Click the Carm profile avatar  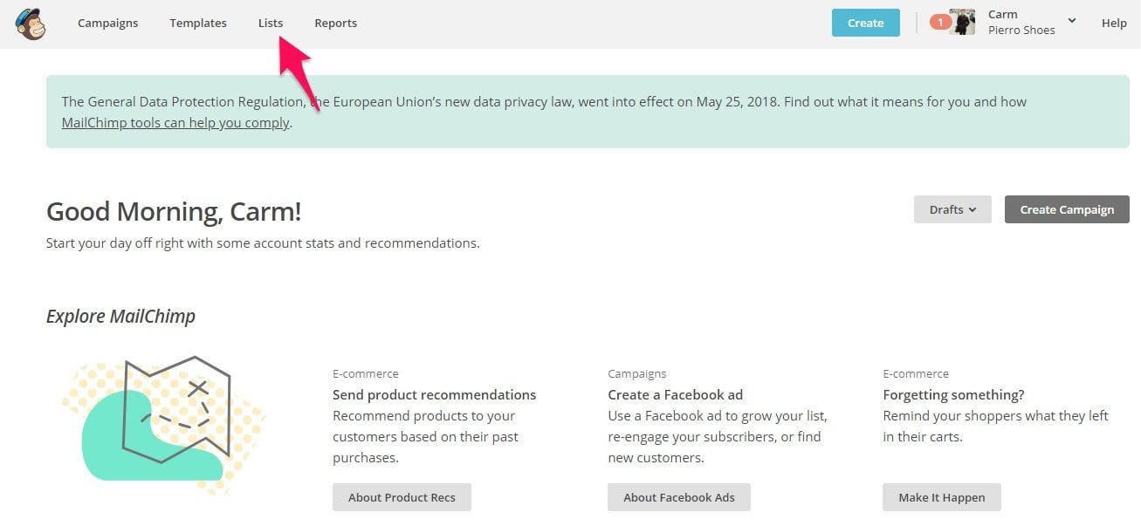coord(964,22)
